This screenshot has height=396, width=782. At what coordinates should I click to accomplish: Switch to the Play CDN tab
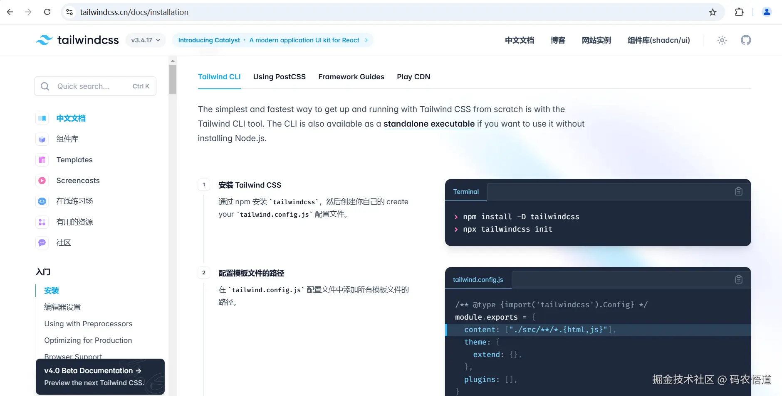[x=413, y=77]
